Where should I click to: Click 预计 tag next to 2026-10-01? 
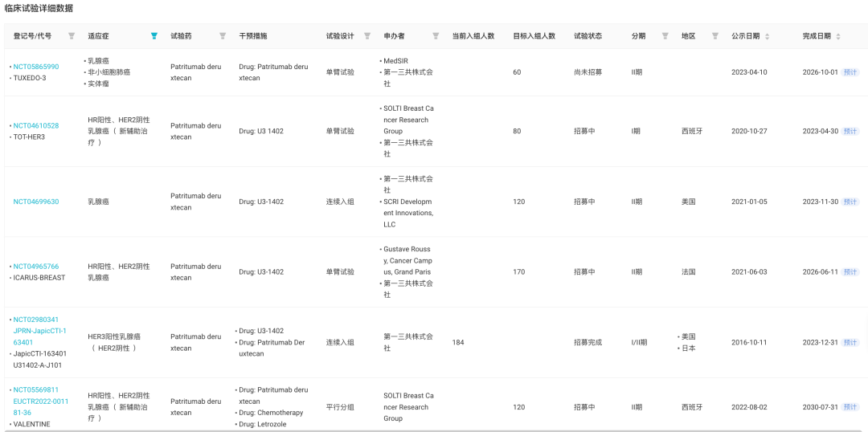pyautogui.click(x=850, y=72)
